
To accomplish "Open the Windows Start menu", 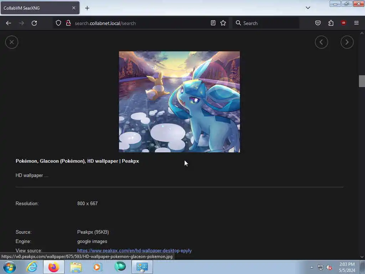I will point(10,267).
